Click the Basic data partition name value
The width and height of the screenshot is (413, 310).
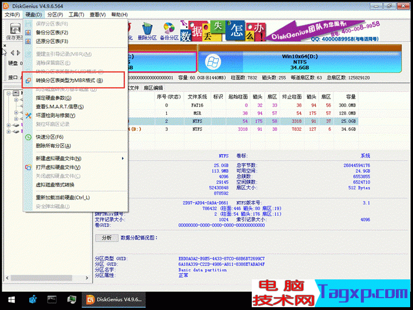tap(203, 270)
